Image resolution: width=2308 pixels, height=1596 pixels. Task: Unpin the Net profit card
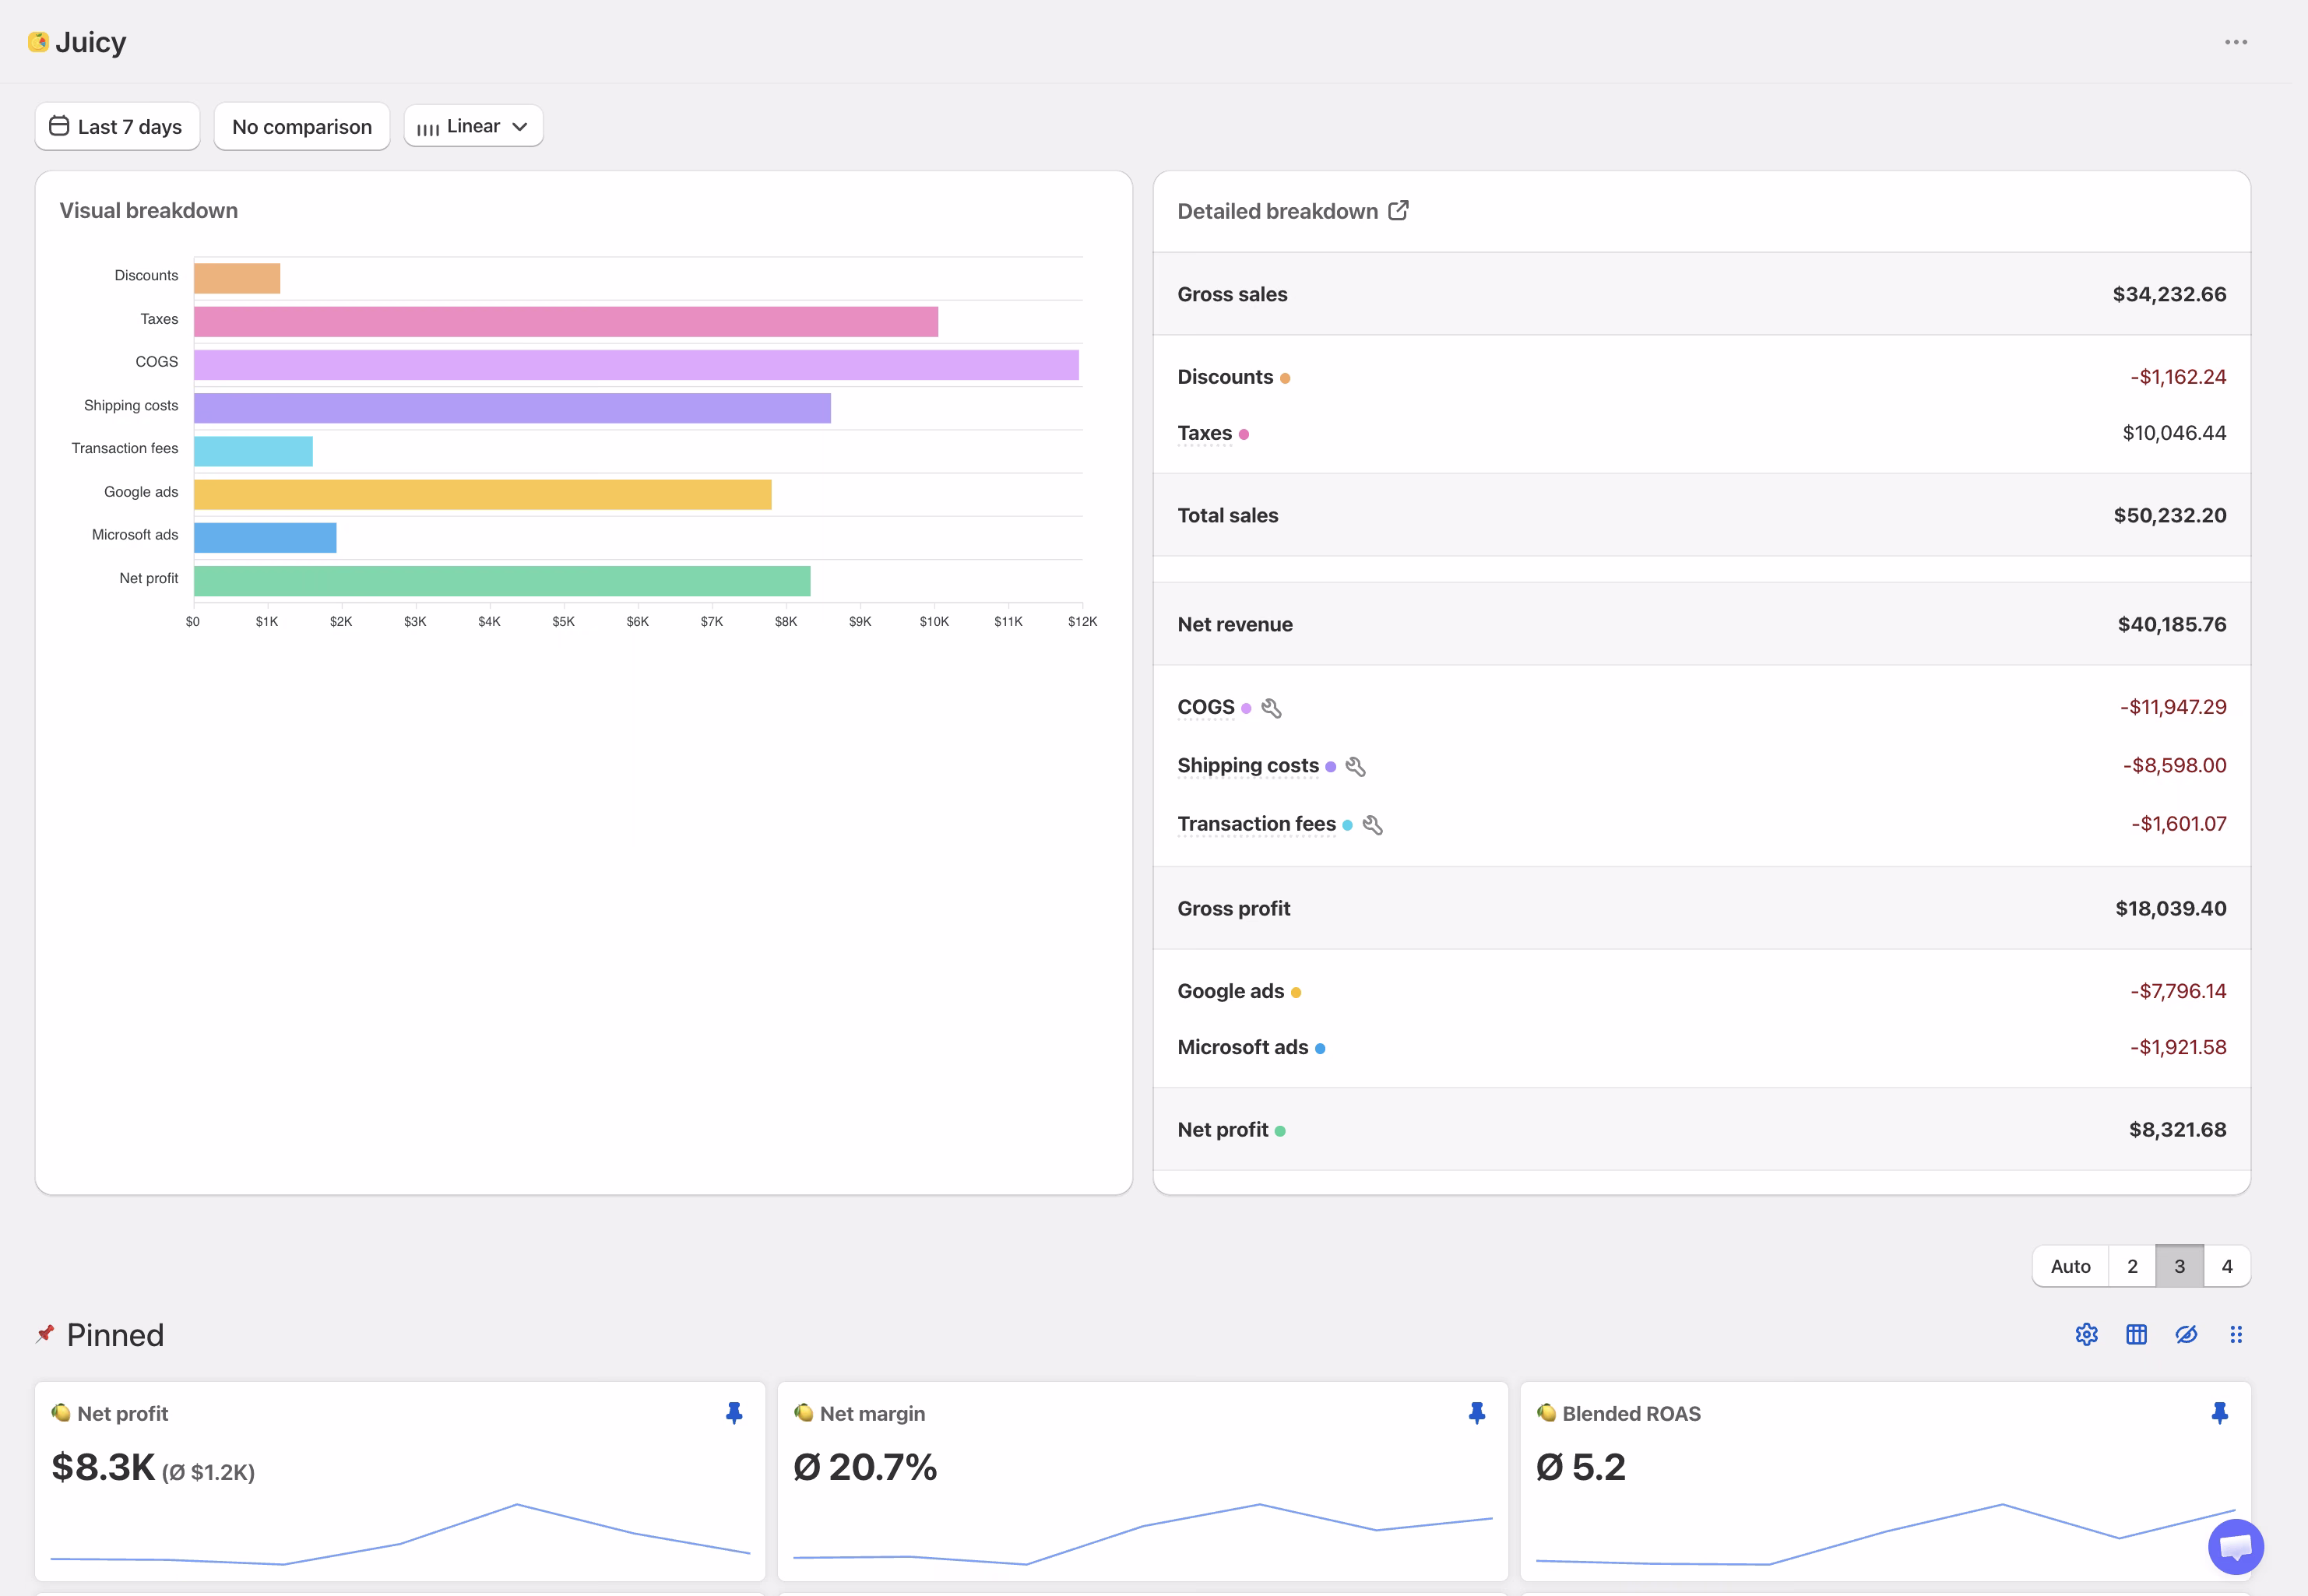coord(734,1413)
